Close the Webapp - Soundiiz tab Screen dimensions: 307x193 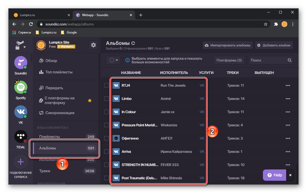click(131, 15)
